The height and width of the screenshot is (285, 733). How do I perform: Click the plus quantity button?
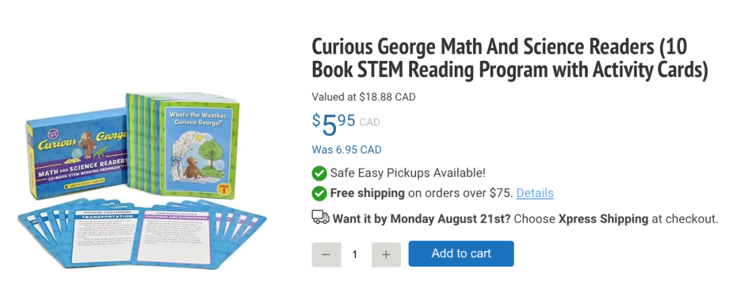click(x=386, y=255)
